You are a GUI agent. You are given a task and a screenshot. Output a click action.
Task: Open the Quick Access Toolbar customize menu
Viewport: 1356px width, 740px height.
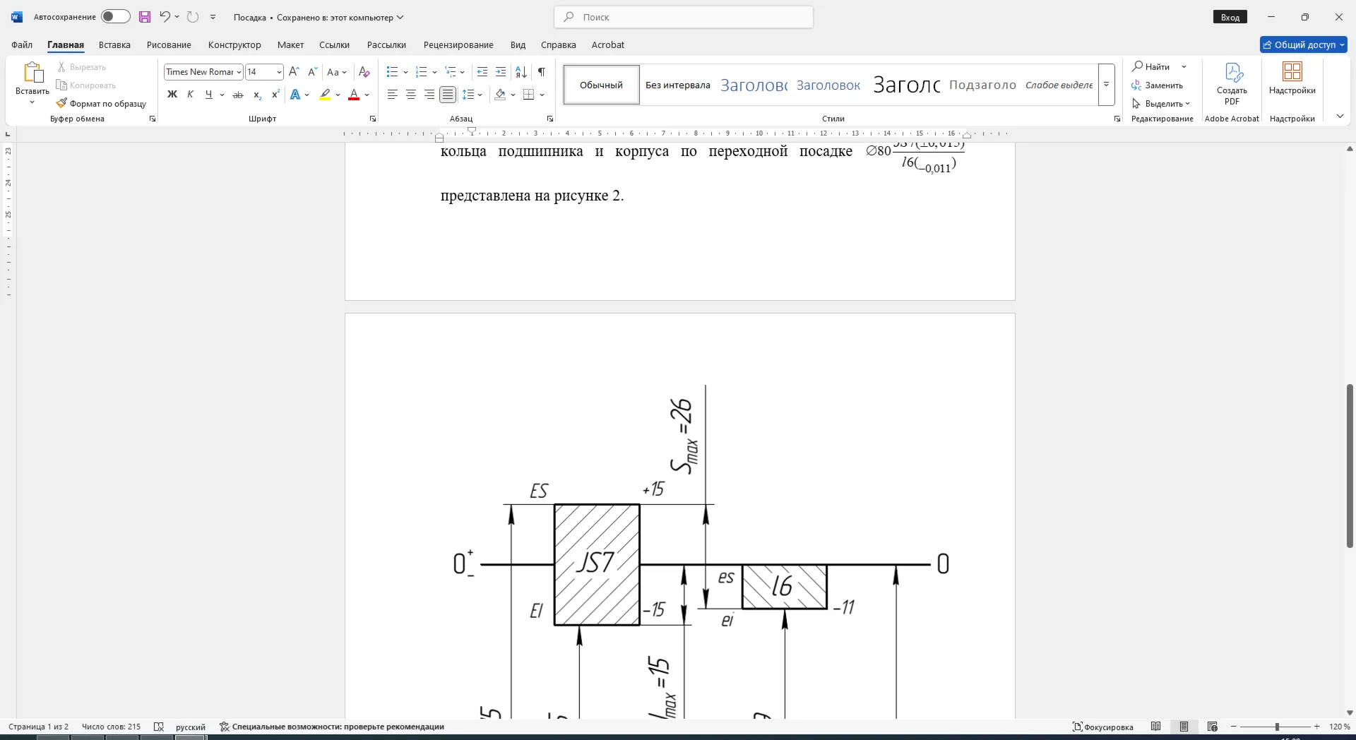[x=213, y=17]
